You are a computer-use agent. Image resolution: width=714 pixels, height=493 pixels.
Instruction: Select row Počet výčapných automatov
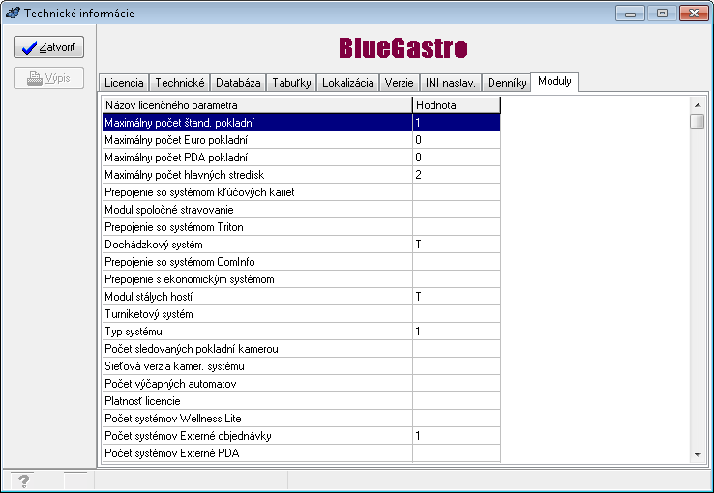click(x=302, y=384)
